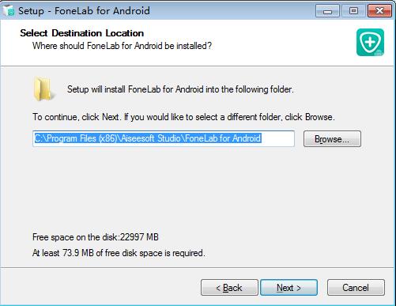The height and width of the screenshot is (306, 396).
Task: Cancel the FoneLab installation
Action: 356,288
